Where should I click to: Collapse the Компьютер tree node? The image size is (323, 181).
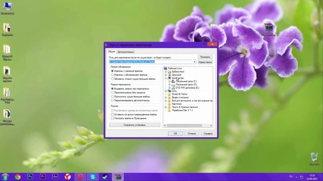coord(166,78)
